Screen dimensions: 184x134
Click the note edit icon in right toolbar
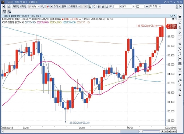(x=180, y=90)
